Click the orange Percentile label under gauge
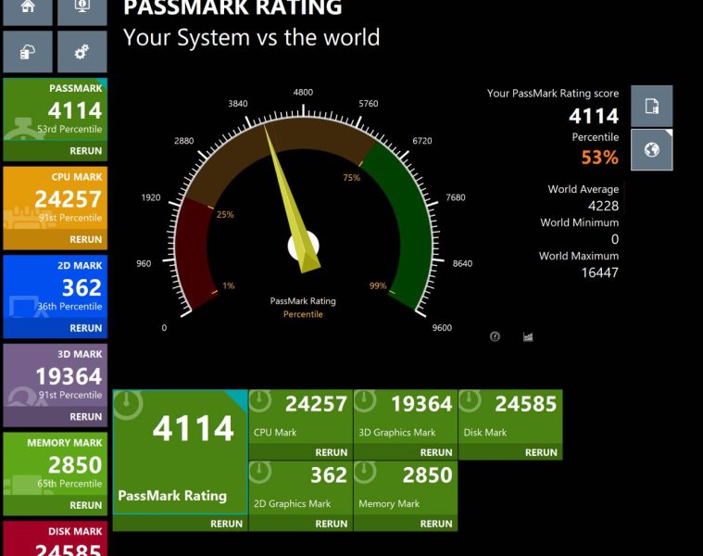The image size is (703, 556). [x=303, y=314]
